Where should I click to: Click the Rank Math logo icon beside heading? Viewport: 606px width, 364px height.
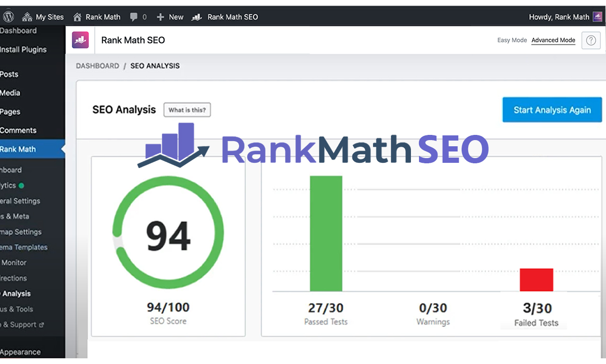80,40
